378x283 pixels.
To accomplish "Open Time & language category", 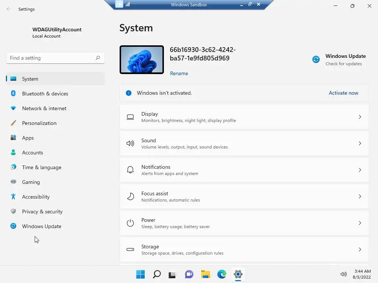I will (x=55, y=167).
